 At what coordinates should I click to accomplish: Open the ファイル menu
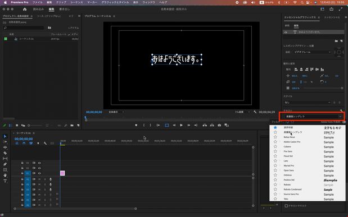click(x=37, y=2)
